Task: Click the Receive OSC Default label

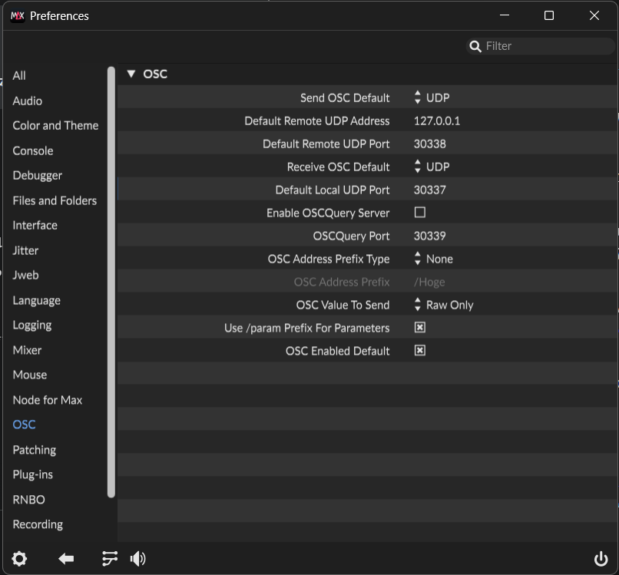Action: (338, 167)
